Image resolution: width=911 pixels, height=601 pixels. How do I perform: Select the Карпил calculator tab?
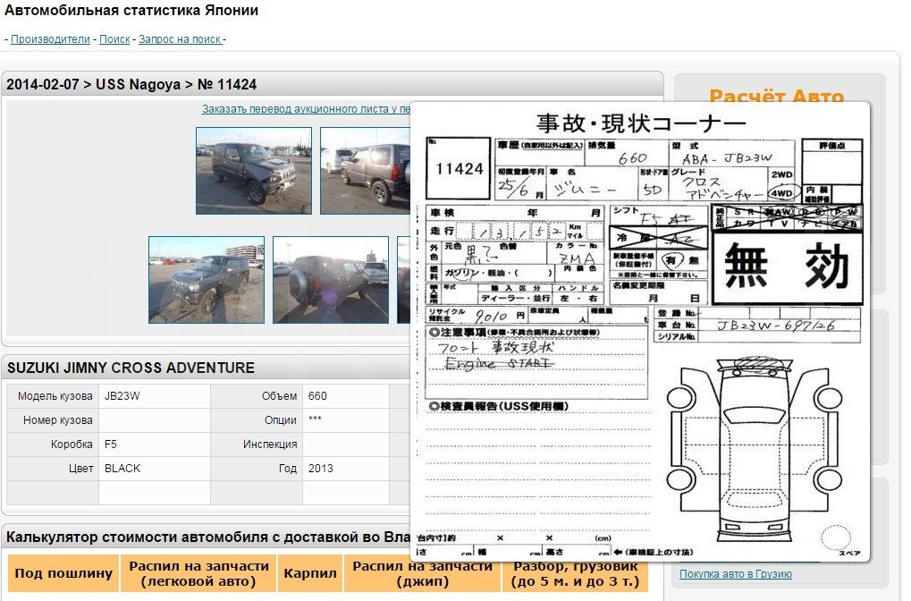click(310, 573)
